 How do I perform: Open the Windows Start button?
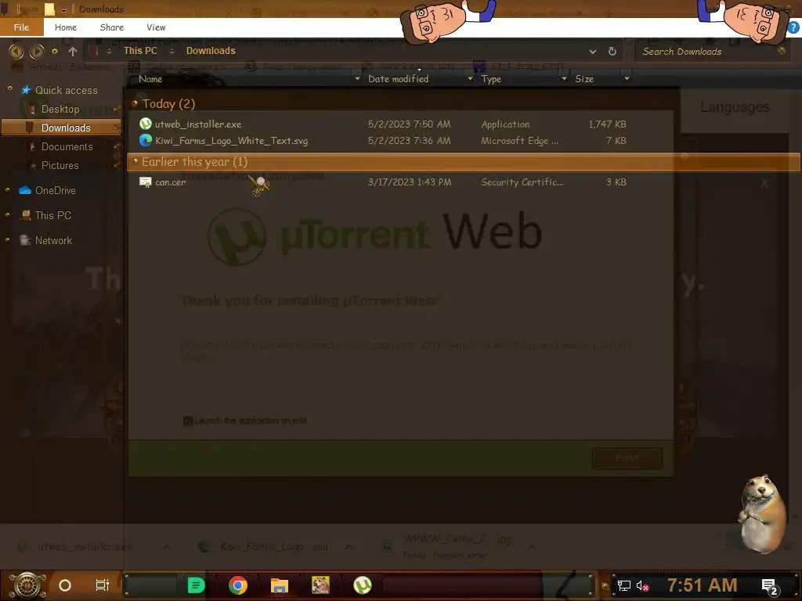pyautogui.click(x=27, y=585)
